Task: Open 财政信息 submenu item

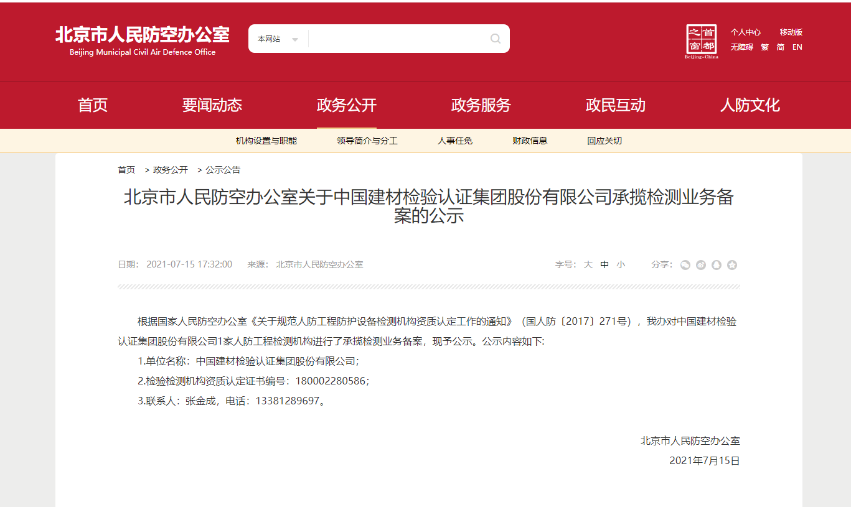Action: point(530,141)
